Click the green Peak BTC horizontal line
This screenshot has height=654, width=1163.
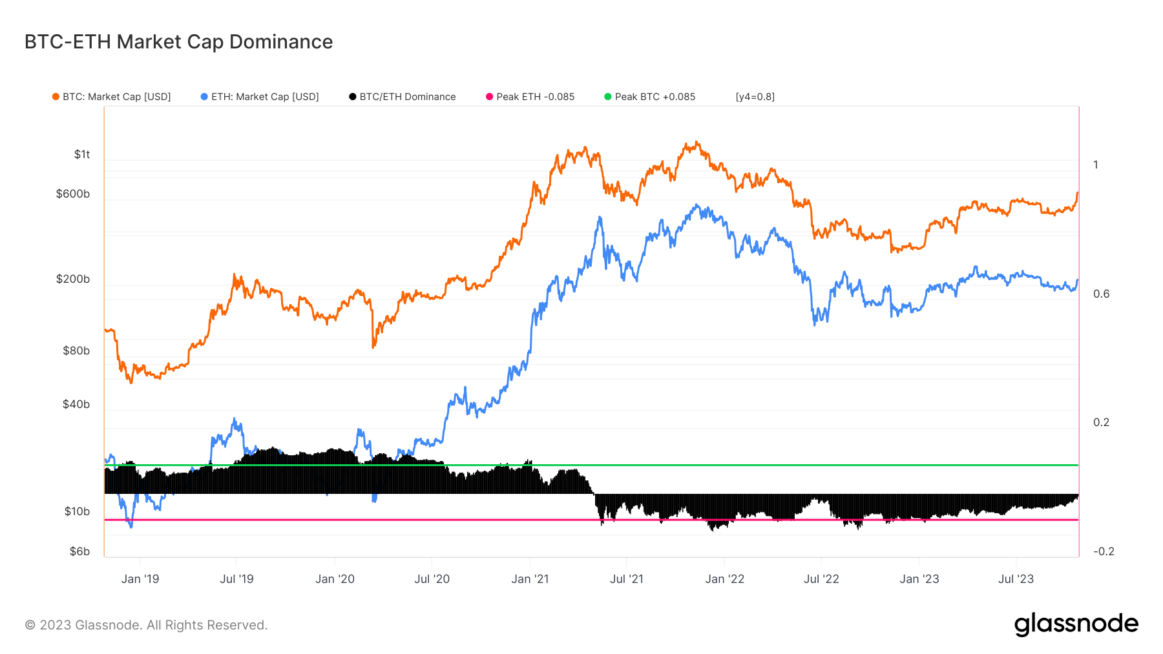pos(591,465)
